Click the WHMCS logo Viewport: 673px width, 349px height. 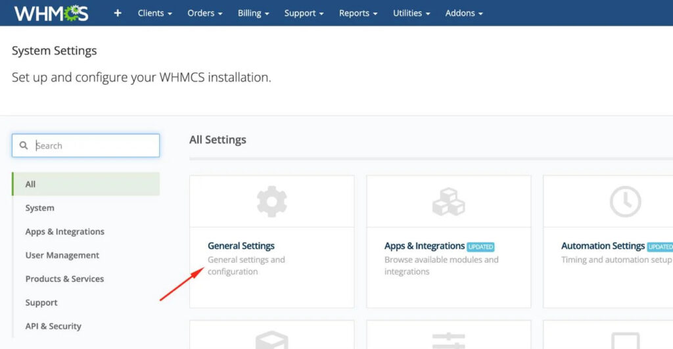51,13
